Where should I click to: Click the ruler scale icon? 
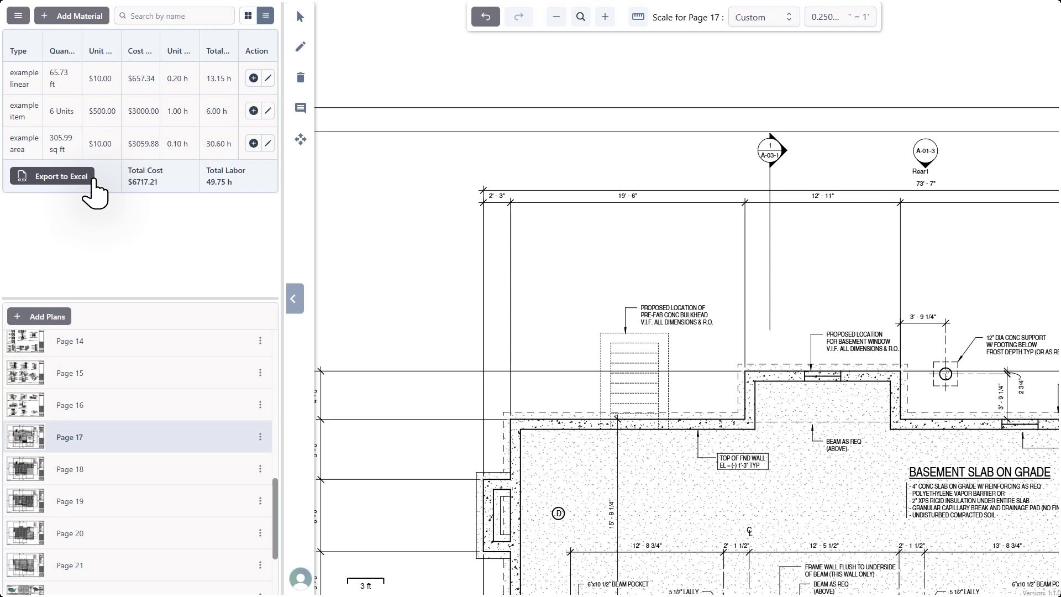[638, 17]
